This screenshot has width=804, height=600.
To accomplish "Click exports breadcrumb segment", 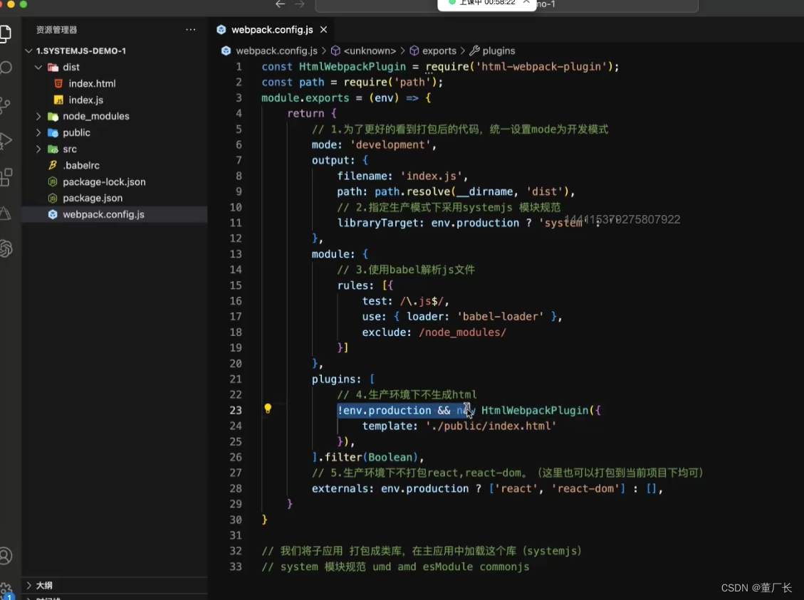I will coord(439,51).
